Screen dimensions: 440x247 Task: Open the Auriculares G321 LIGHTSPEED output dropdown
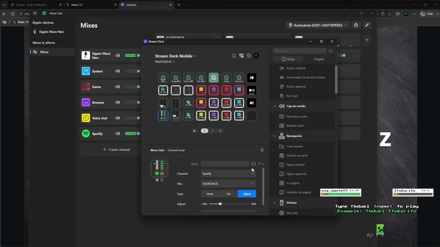pos(318,25)
